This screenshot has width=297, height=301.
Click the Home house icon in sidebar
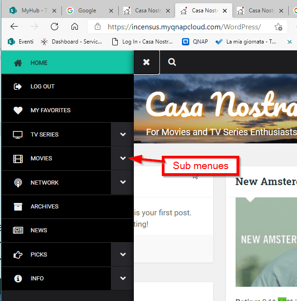[x=18, y=63]
